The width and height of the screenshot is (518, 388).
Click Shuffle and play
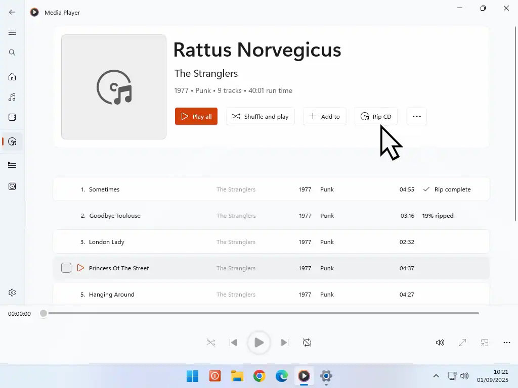[x=261, y=117]
